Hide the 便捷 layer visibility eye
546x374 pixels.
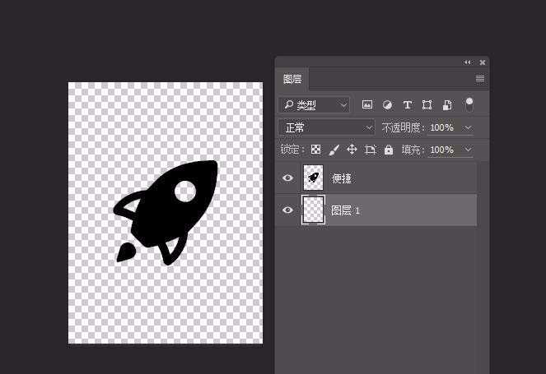point(287,178)
